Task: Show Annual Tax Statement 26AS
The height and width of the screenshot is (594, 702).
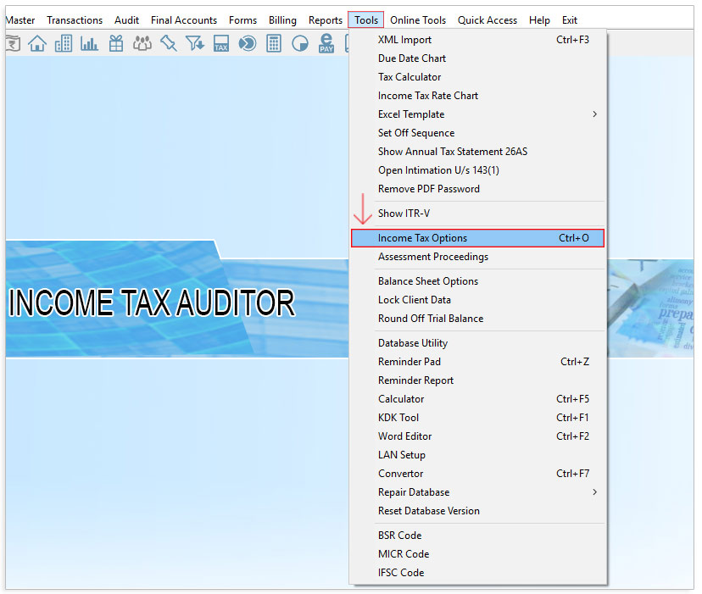Action: coord(477,152)
